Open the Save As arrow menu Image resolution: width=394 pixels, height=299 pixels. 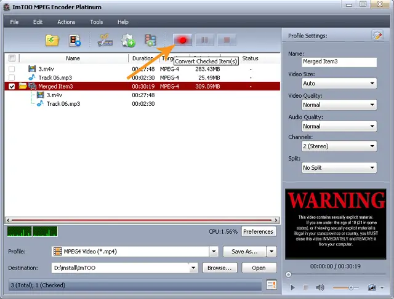[x=271, y=251]
